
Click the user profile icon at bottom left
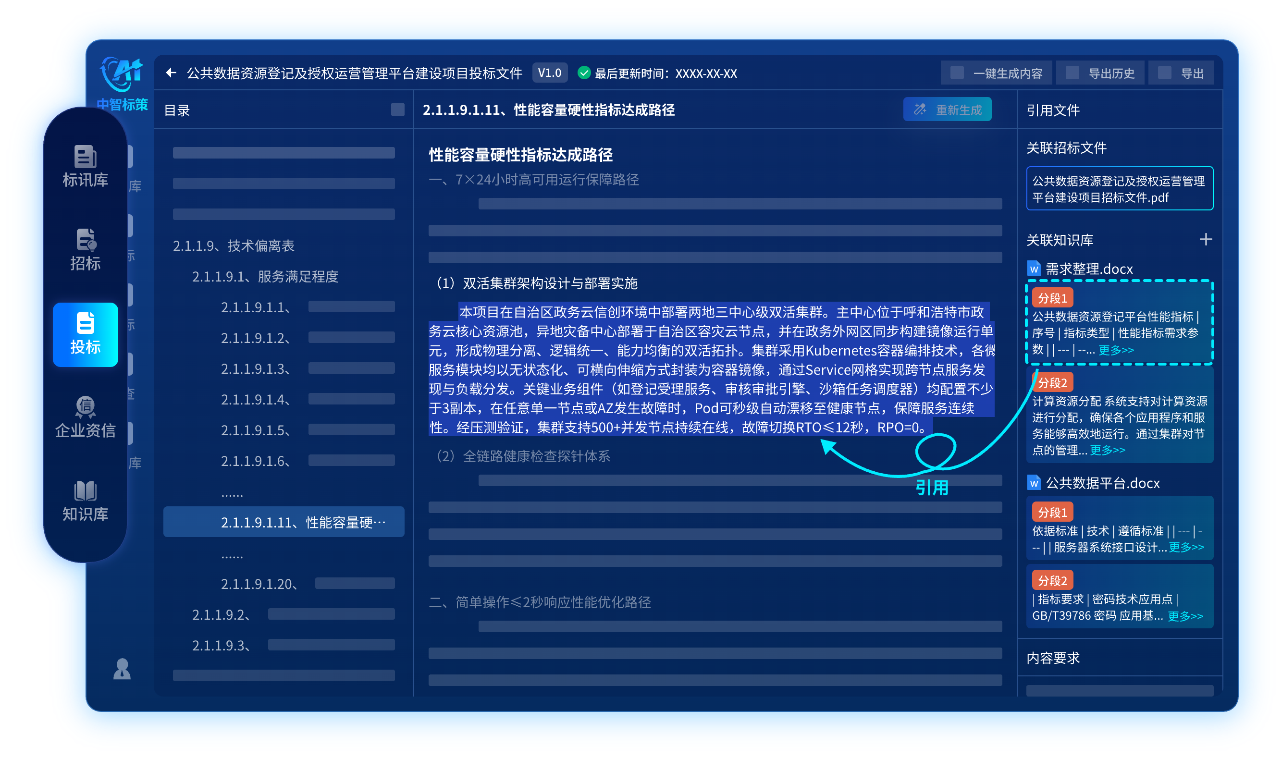click(122, 669)
